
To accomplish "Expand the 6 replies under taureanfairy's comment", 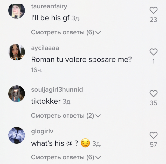I will [x=66, y=32].
